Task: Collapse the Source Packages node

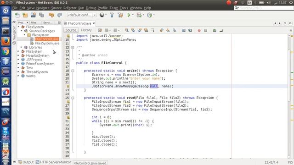Action: [22, 31]
